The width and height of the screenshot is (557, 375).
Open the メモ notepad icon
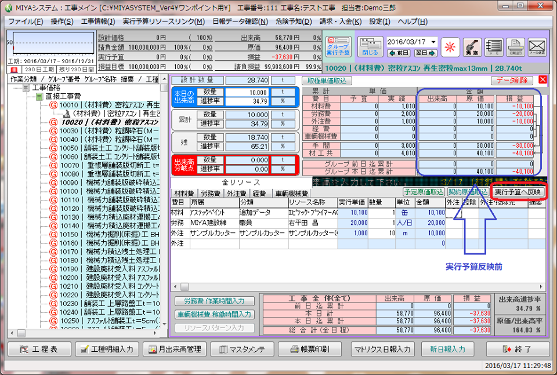494,47
